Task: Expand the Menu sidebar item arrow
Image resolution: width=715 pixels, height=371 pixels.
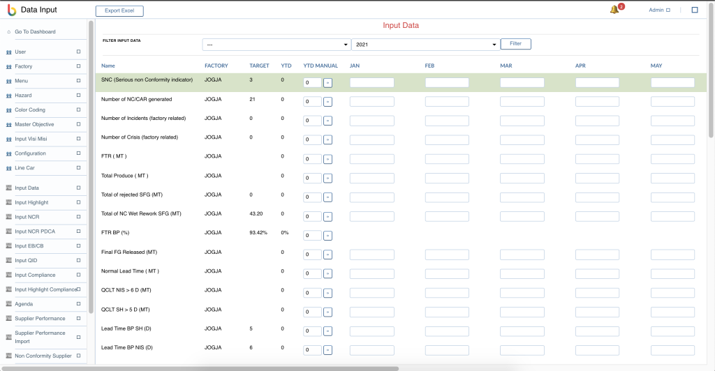Action: click(x=78, y=81)
